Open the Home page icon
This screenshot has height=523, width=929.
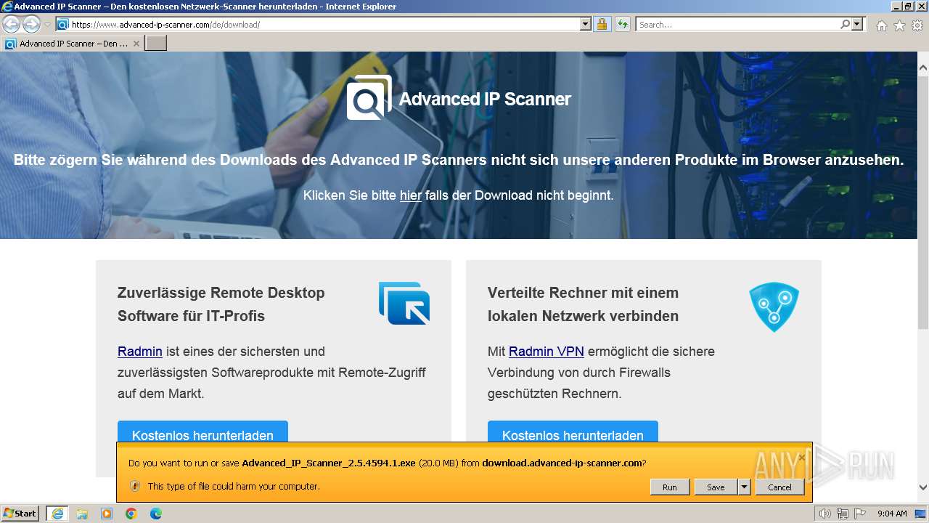click(881, 25)
